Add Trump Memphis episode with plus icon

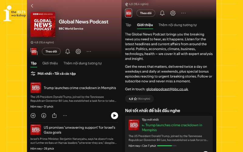[33, 116]
